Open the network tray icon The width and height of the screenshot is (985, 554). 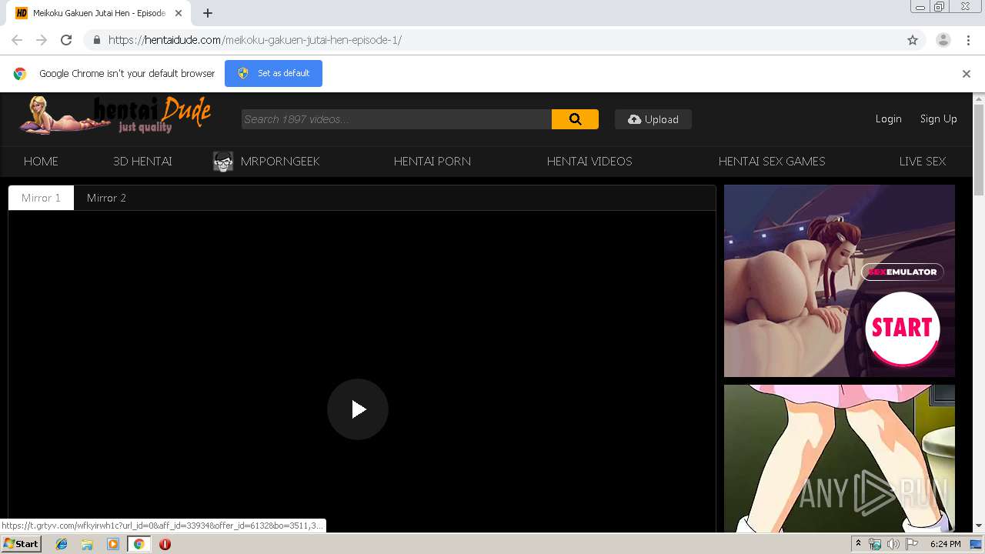pyautogui.click(x=875, y=544)
